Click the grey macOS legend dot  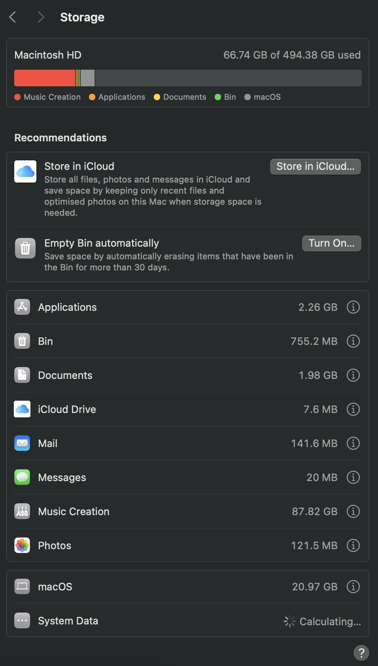point(248,97)
